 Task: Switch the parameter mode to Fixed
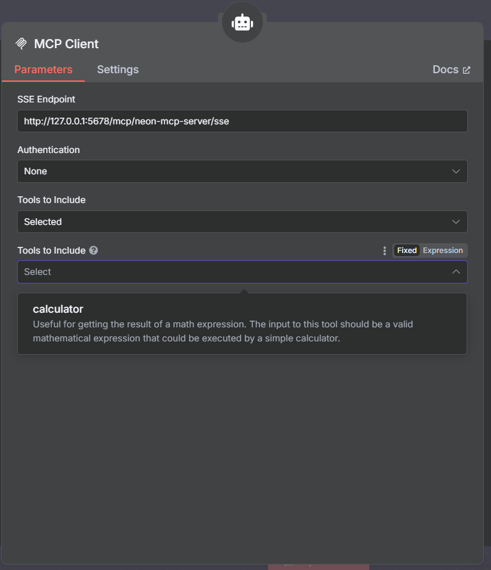407,251
